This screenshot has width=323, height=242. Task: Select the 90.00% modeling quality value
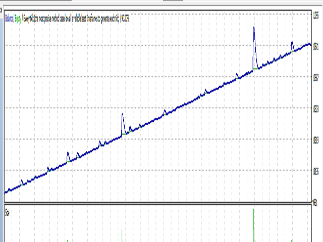(125, 18)
